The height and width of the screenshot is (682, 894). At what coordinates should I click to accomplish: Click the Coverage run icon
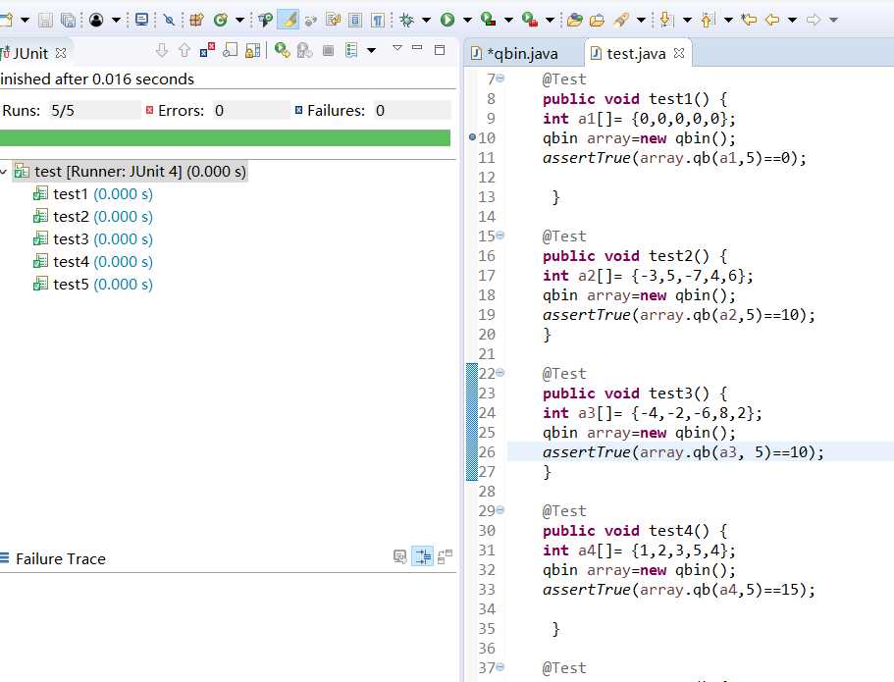(x=488, y=20)
